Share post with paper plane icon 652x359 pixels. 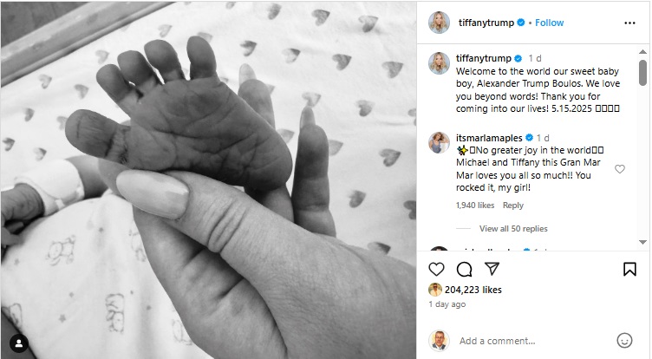(x=492, y=269)
